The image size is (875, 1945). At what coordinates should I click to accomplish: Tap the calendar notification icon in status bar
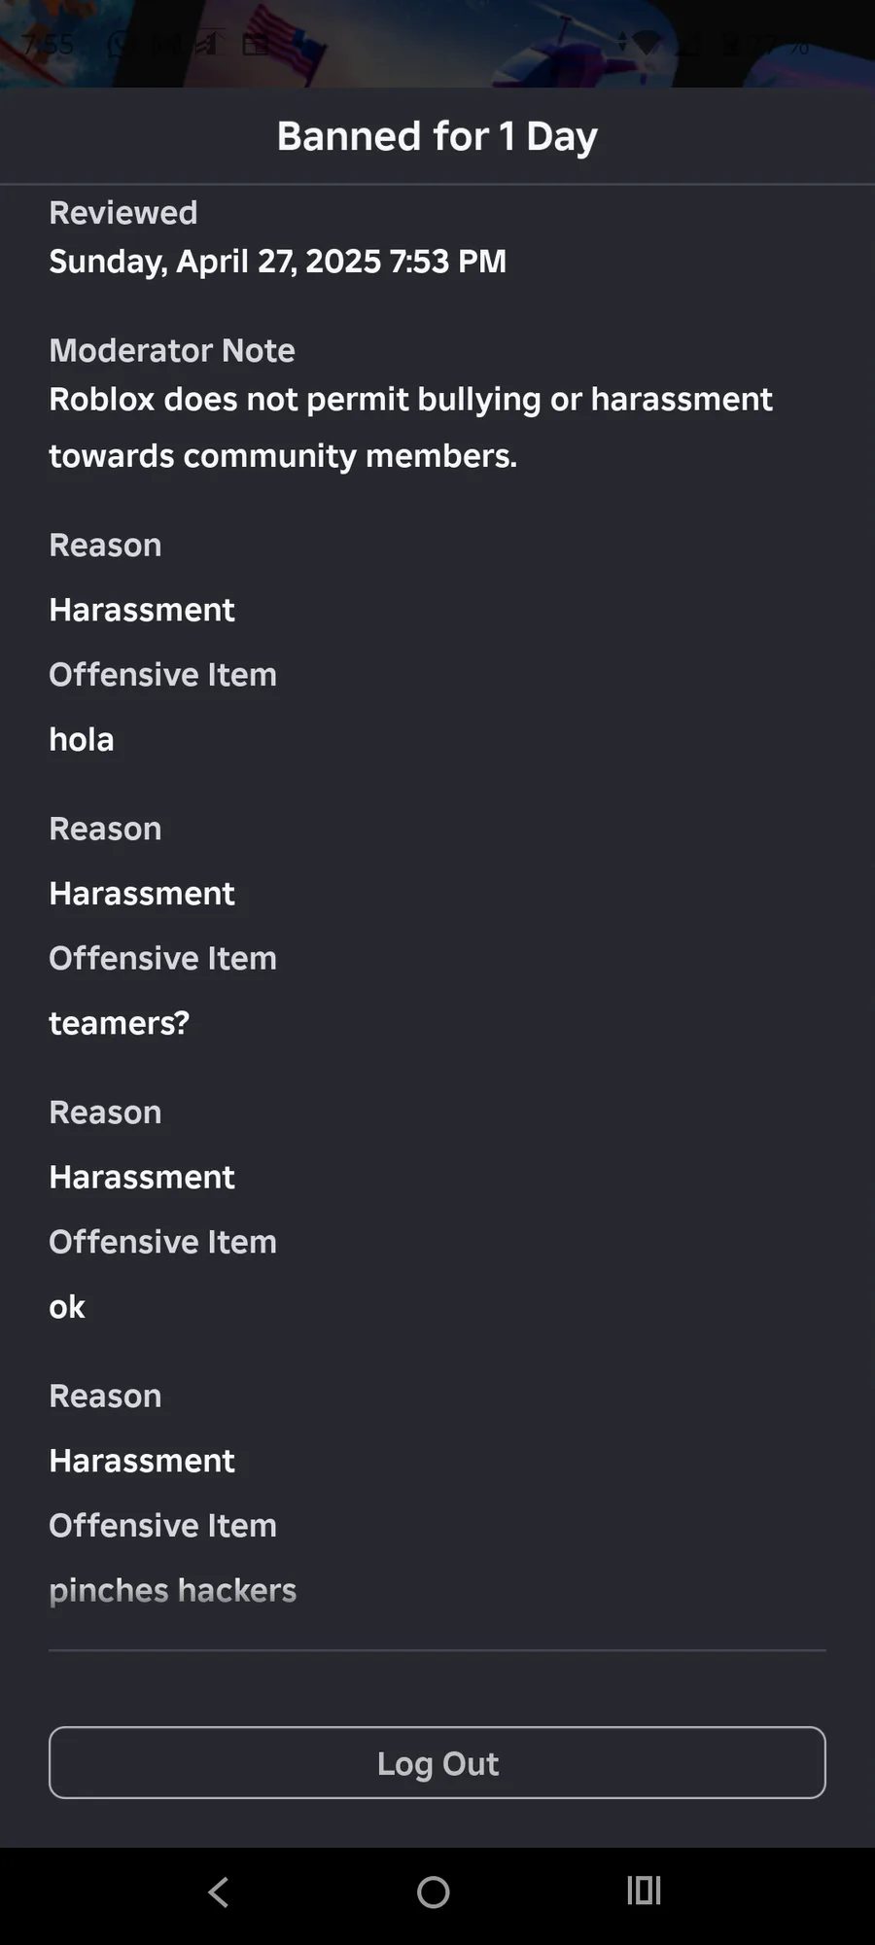click(x=256, y=45)
